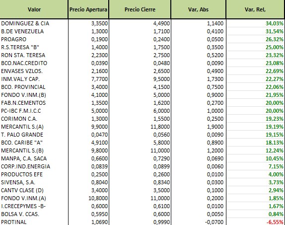Select the 1,7300 absolute variation cell
This screenshot has width=285, height=225.
(199, 79)
